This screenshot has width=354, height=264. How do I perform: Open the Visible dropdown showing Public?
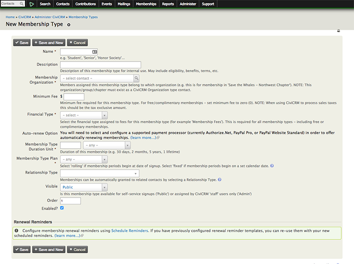84,187
